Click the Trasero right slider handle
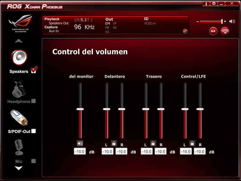 [161, 109]
